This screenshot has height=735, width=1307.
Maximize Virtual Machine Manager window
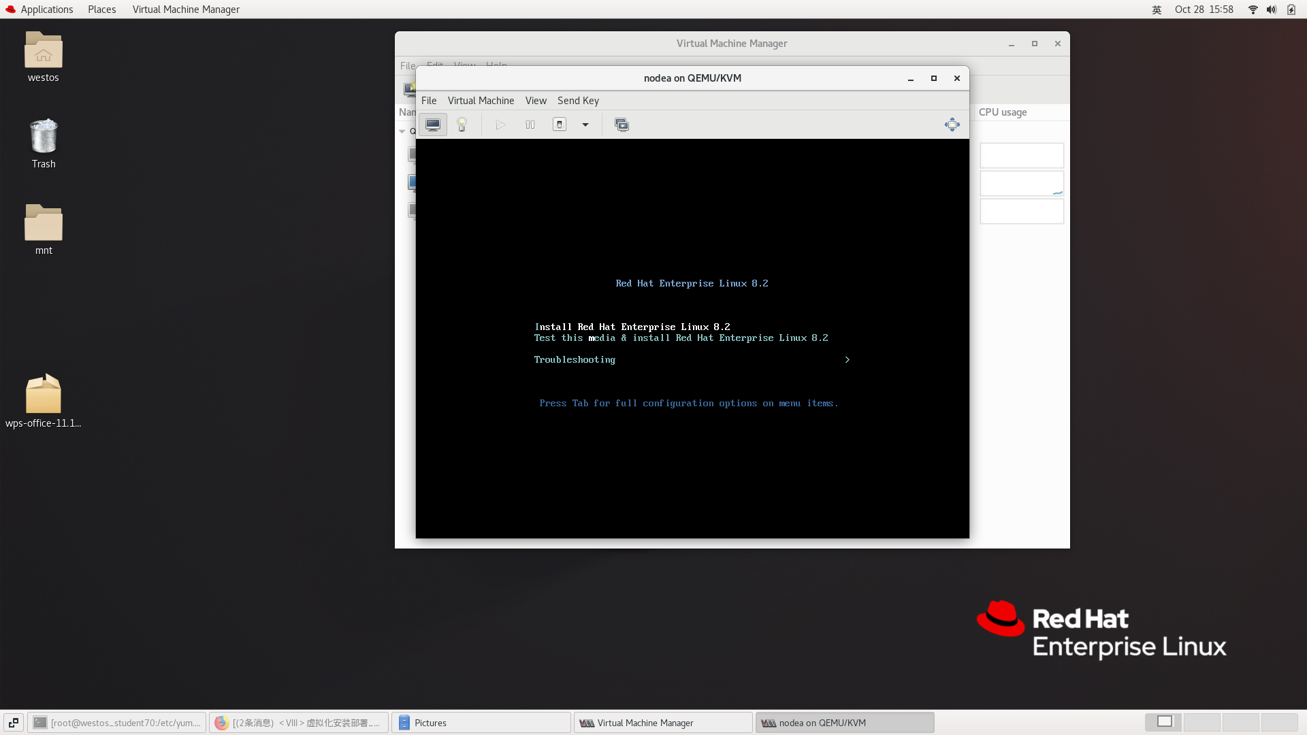1035,44
